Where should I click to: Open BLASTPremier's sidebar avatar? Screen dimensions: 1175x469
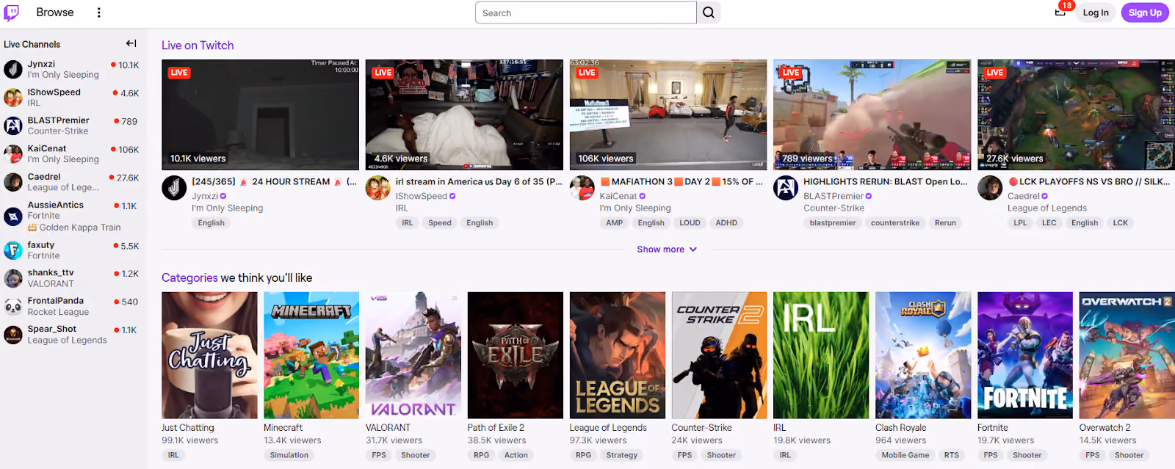[13, 126]
